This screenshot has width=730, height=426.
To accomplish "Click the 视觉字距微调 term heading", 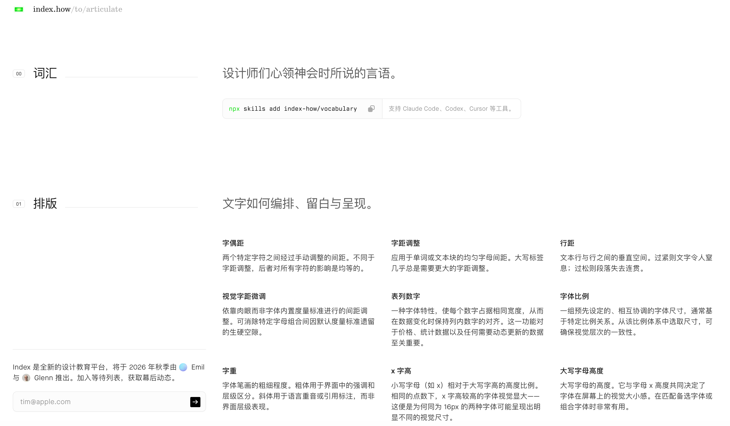I will tap(244, 296).
